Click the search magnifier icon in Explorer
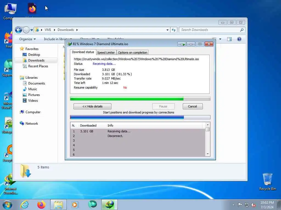 242,30
